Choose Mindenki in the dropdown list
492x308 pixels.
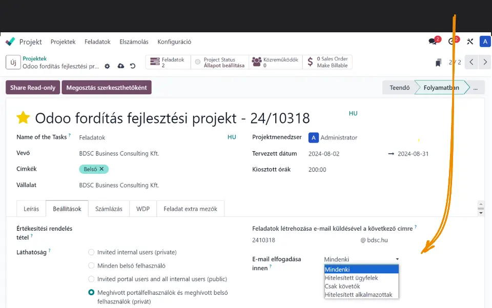[361, 269]
